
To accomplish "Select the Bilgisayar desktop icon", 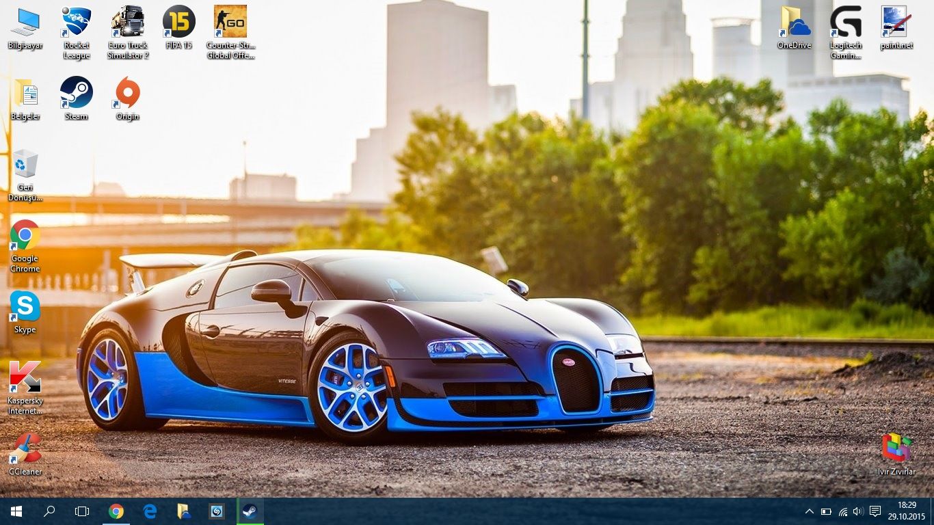I will pos(25,29).
